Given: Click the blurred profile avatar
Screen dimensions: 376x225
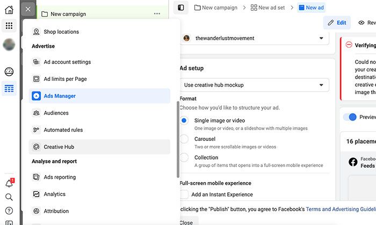Looking at the screenshot, I should [x=9, y=44].
